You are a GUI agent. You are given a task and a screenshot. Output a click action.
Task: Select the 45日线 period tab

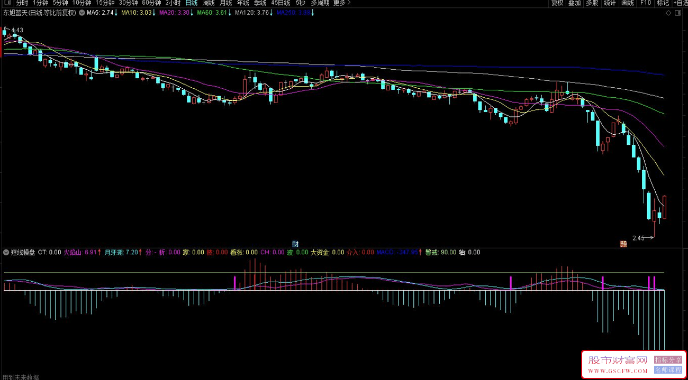click(x=280, y=3)
